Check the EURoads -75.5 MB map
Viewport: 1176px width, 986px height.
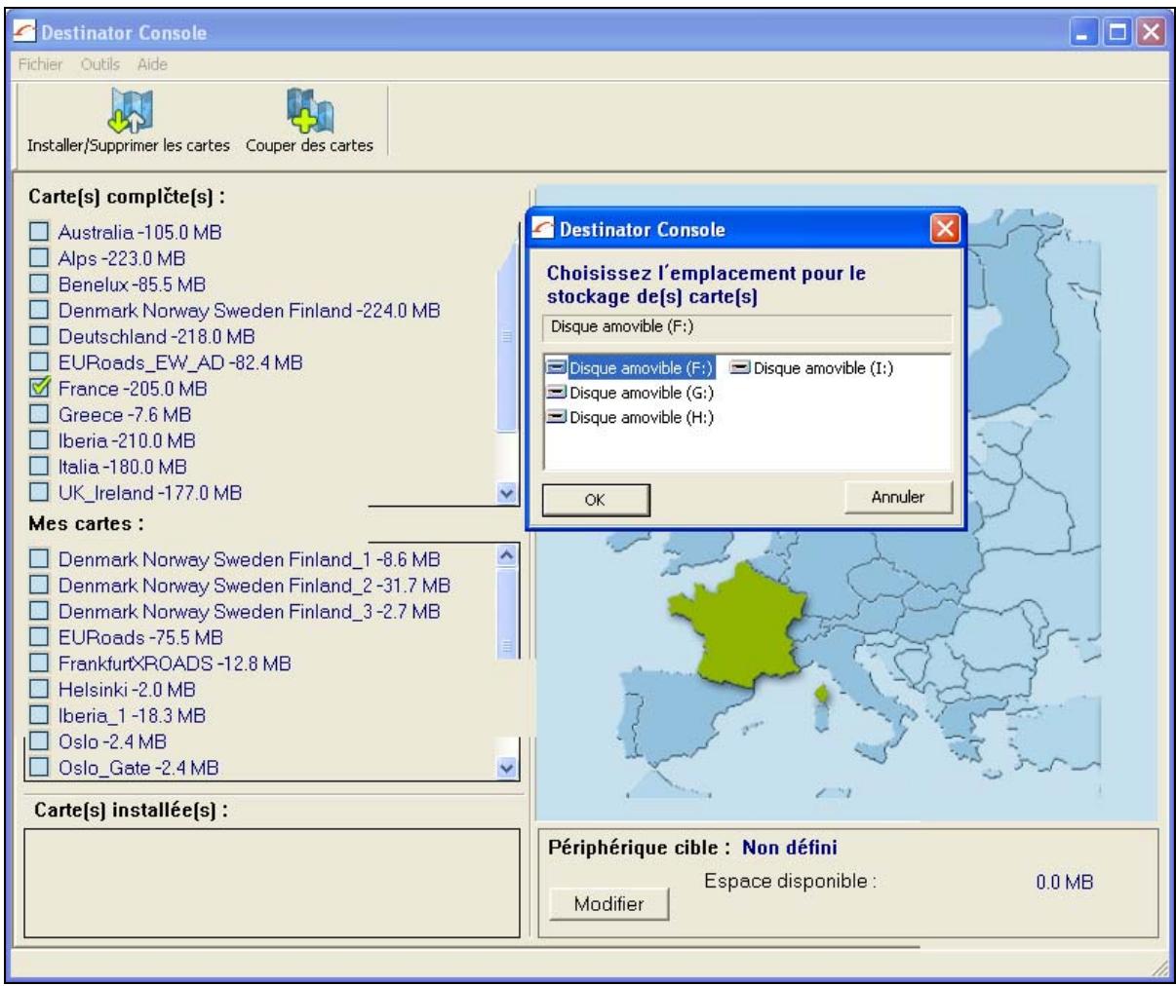click(38, 637)
